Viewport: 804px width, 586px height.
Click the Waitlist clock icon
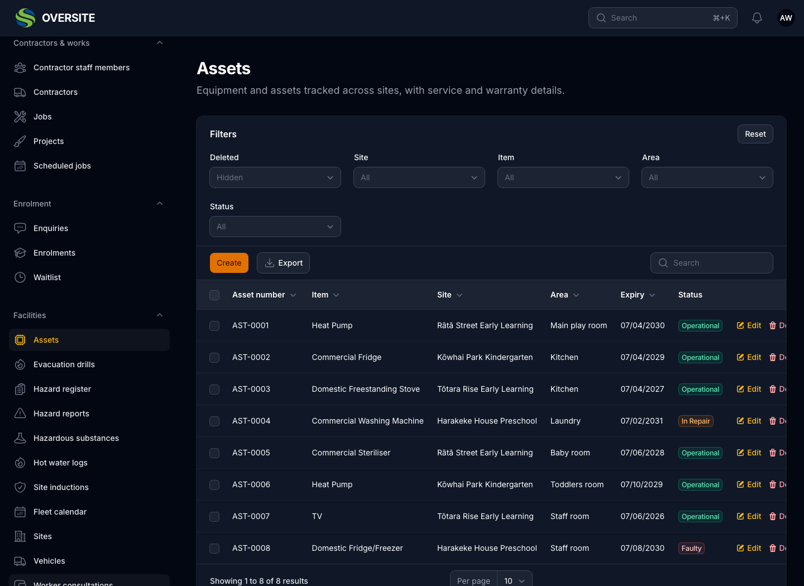(20, 277)
